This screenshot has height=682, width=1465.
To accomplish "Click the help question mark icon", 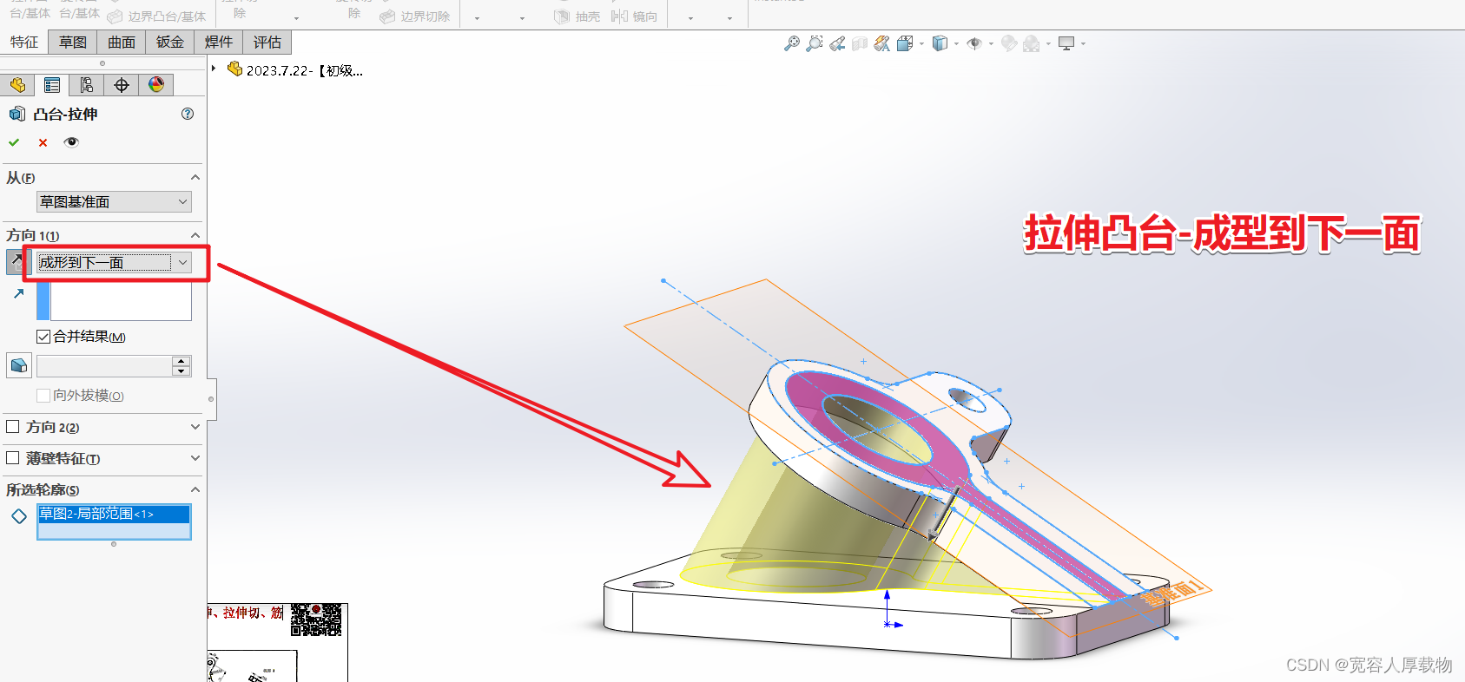I will click(188, 114).
